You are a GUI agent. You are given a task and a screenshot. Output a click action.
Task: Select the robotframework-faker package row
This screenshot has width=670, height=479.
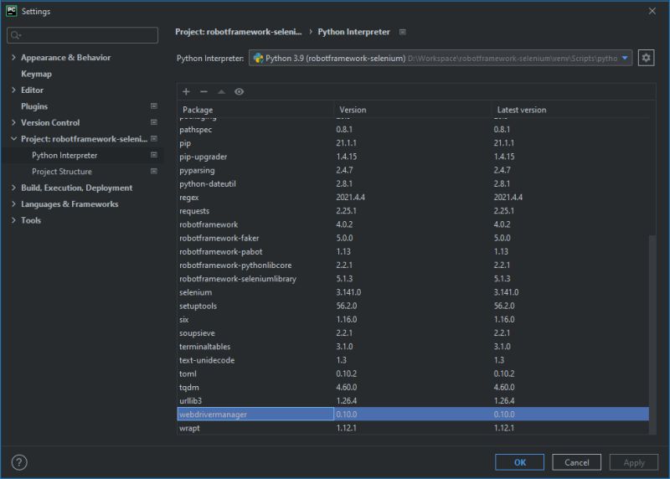click(x=413, y=238)
